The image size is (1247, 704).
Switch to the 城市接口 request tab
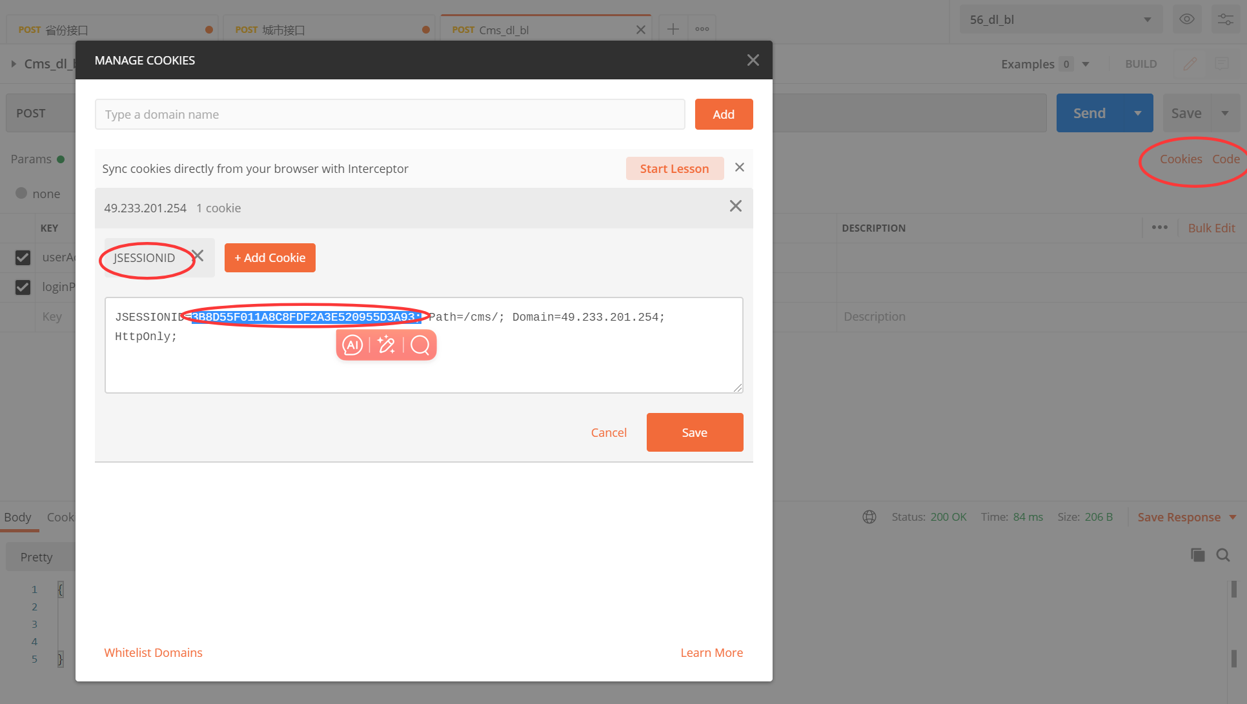[283, 30]
